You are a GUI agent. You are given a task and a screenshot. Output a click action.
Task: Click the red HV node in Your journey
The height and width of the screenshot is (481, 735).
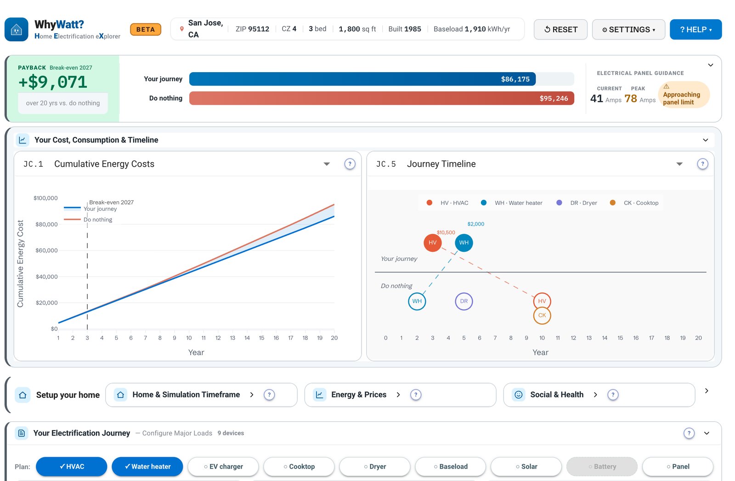point(432,243)
